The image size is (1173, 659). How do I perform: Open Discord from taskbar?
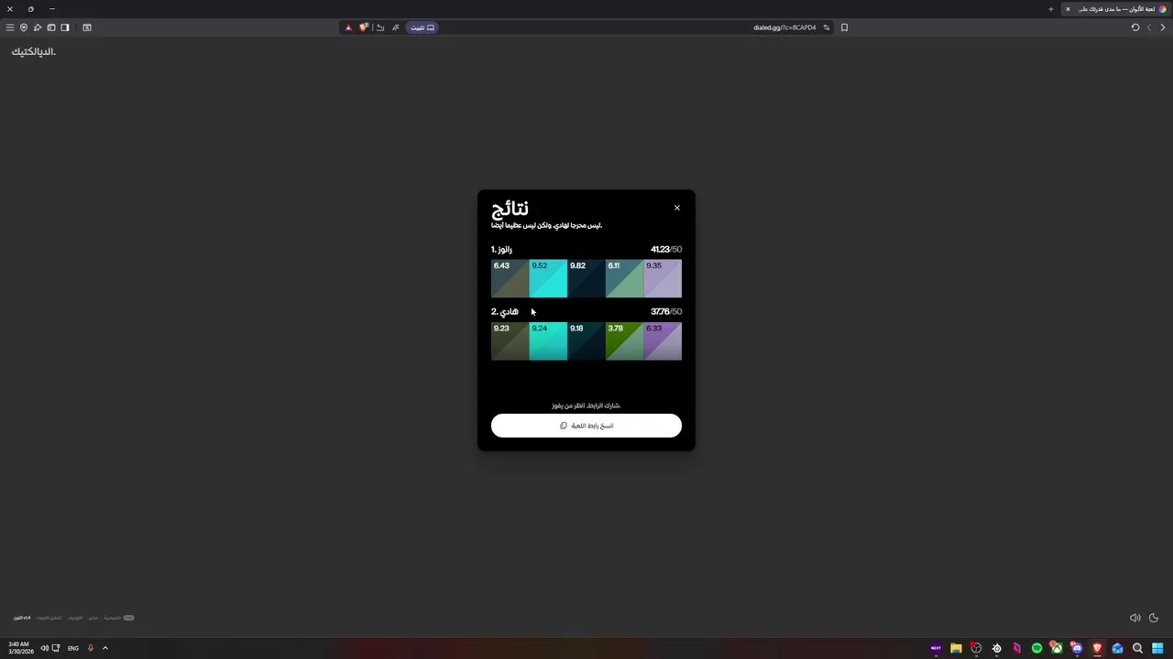1077,648
